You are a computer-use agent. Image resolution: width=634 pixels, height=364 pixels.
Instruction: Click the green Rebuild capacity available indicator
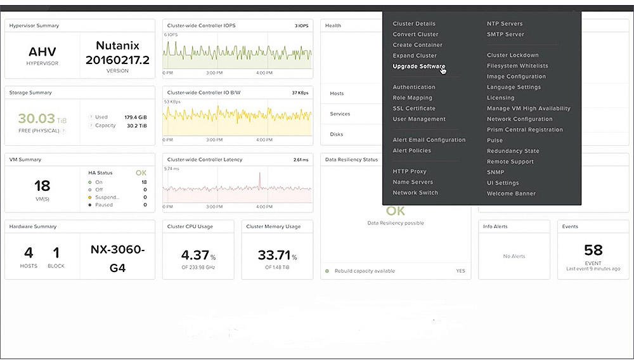pyautogui.click(x=327, y=271)
